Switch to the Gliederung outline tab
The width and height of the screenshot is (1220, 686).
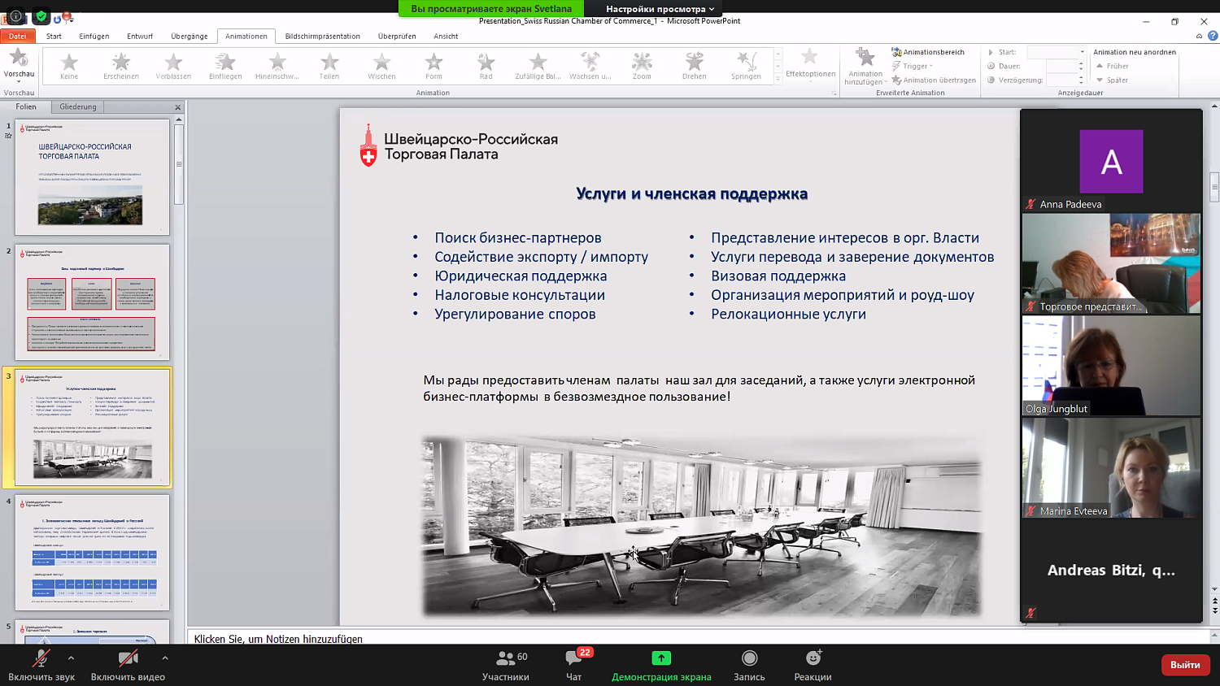pos(78,106)
